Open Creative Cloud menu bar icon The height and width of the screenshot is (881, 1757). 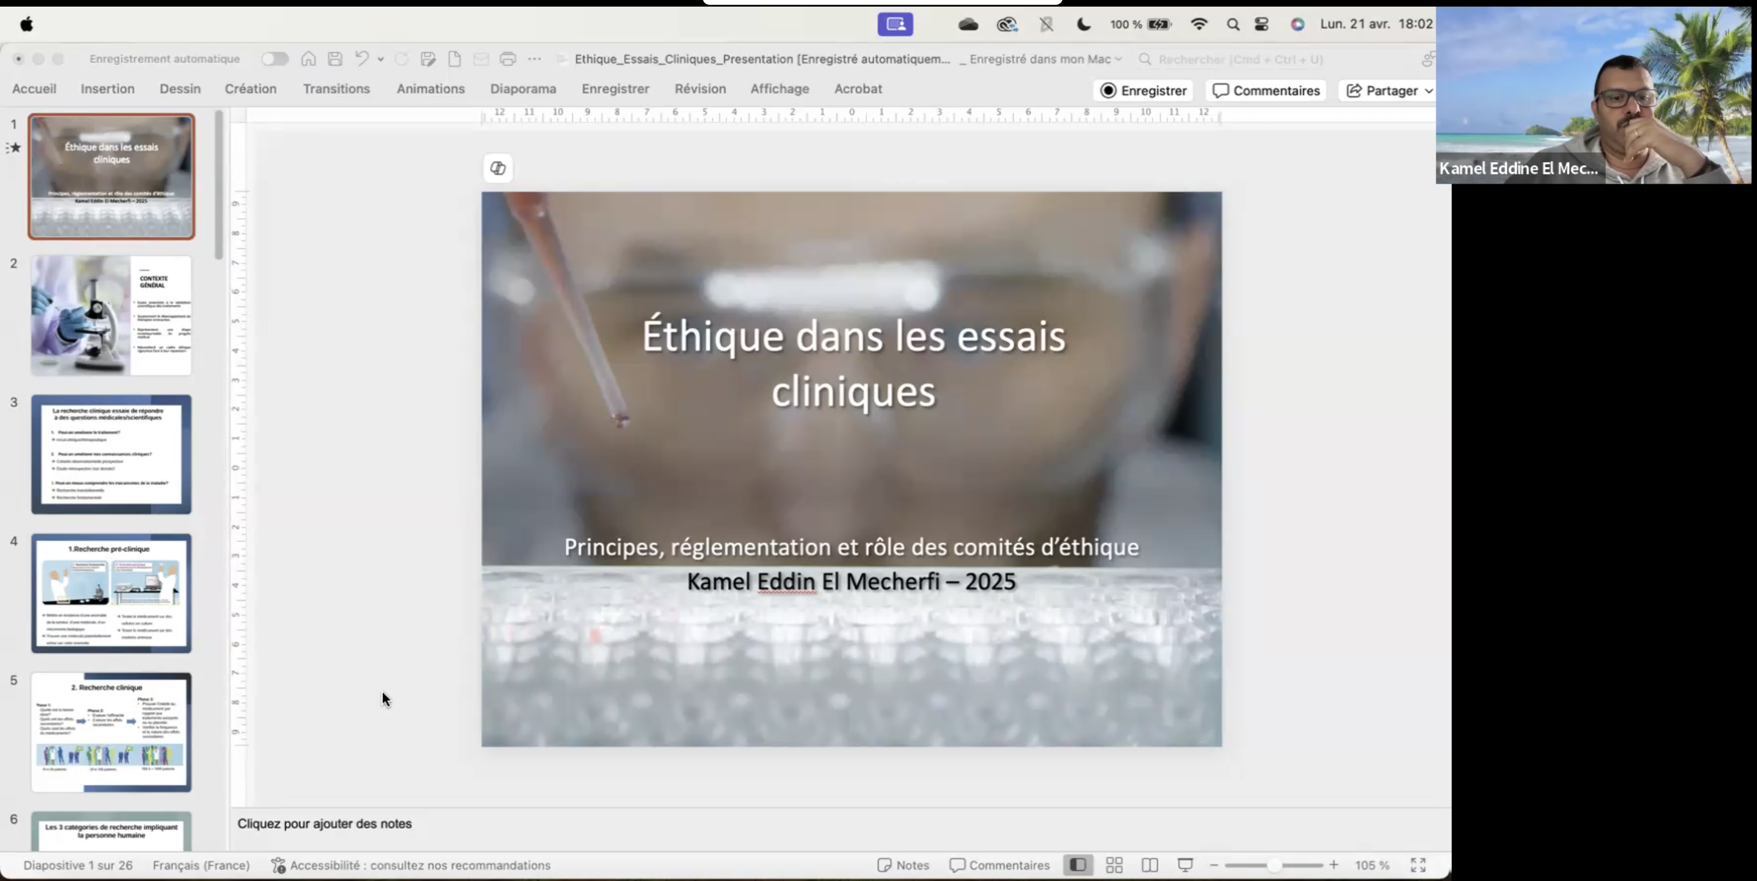pos(1007,25)
